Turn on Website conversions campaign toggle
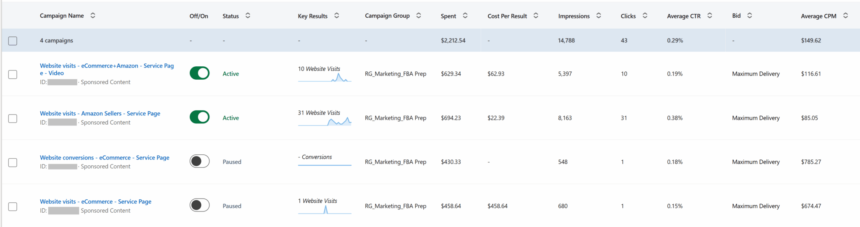This screenshot has width=860, height=227. [199, 161]
